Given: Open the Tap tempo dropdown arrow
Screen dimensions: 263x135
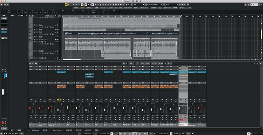Looking at the screenshot, I should click(192, 134).
